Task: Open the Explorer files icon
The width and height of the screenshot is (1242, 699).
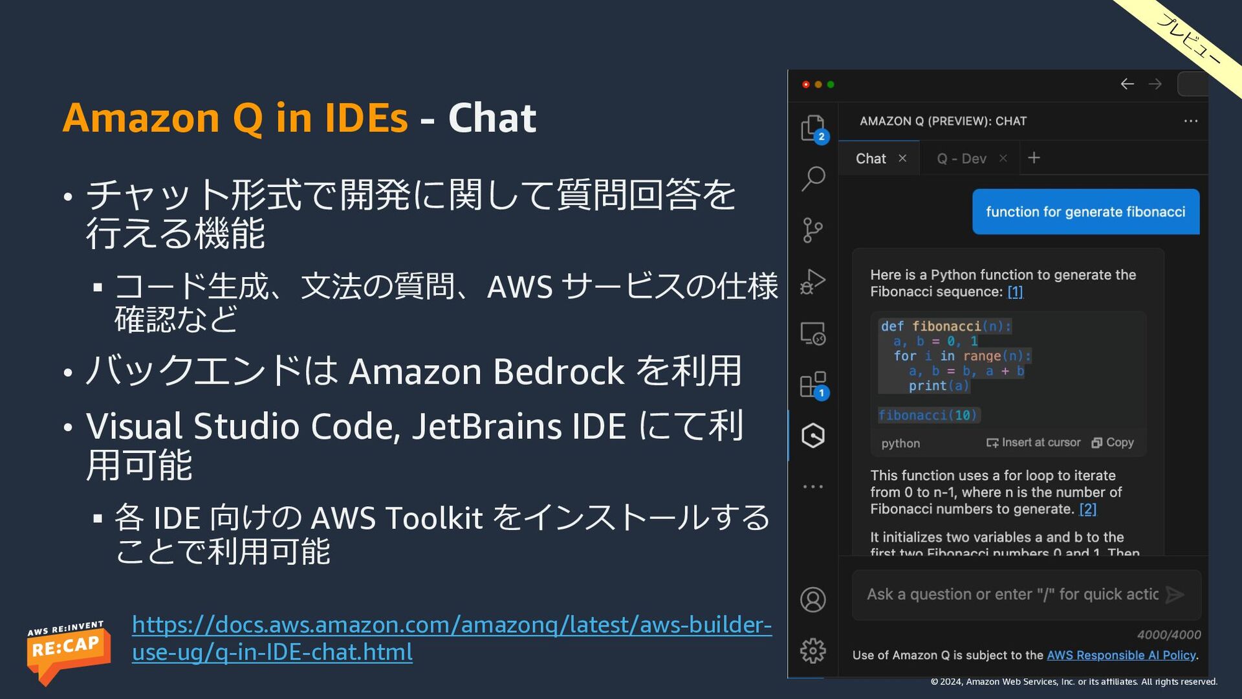Action: click(x=813, y=128)
